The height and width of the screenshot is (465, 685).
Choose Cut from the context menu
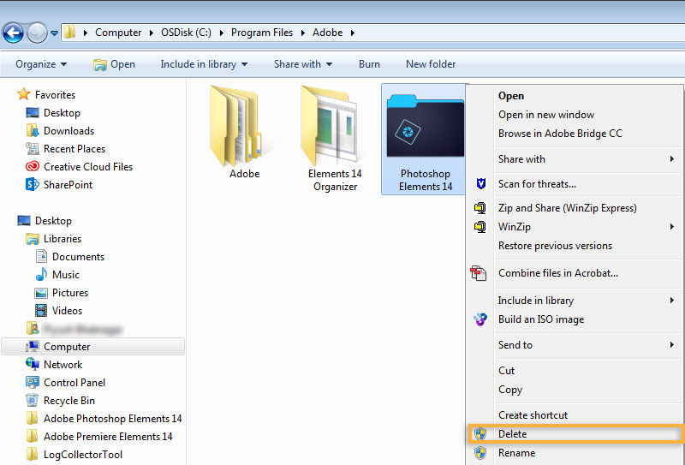(x=506, y=371)
